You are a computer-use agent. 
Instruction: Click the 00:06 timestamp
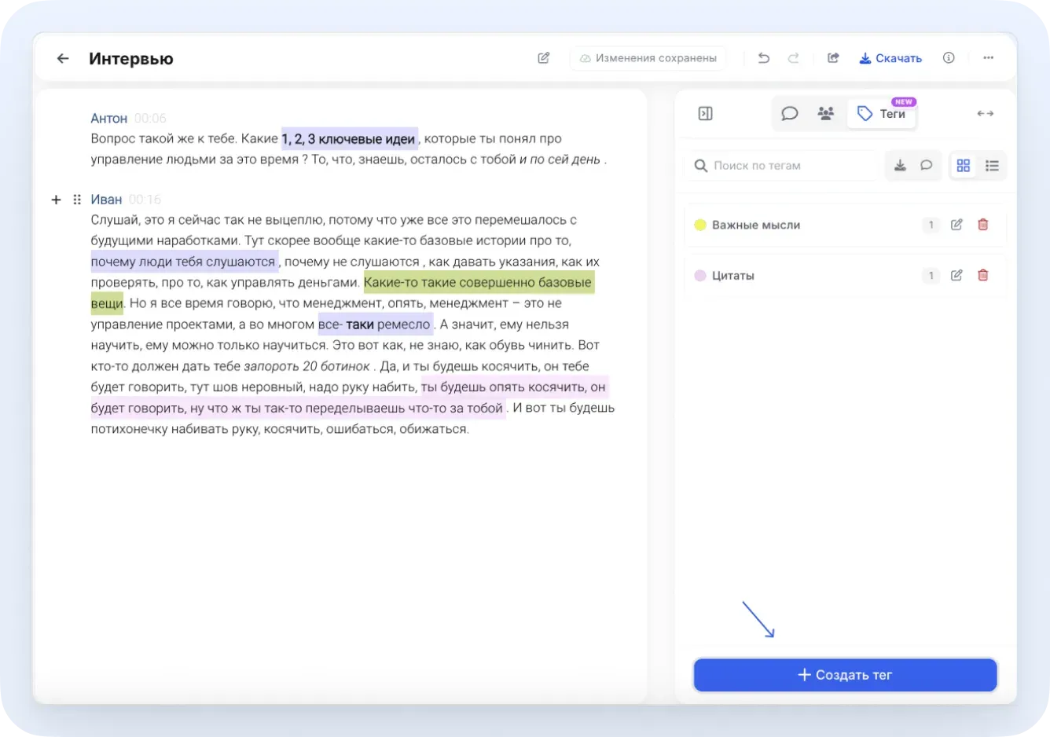click(150, 119)
